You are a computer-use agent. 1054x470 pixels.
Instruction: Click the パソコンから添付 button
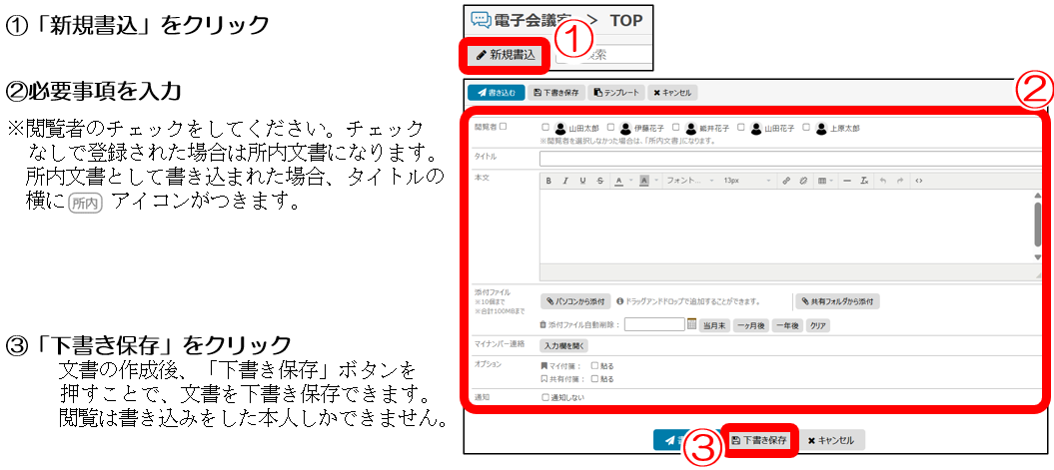[575, 300]
